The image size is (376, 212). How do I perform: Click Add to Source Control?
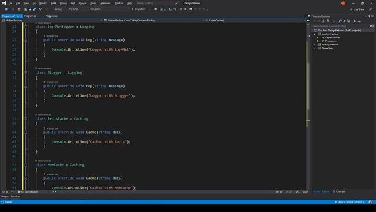(x=350, y=202)
